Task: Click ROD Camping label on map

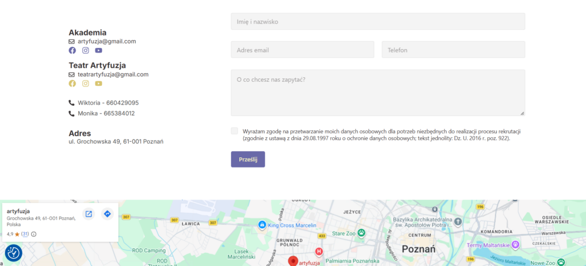Action: pos(149,251)
